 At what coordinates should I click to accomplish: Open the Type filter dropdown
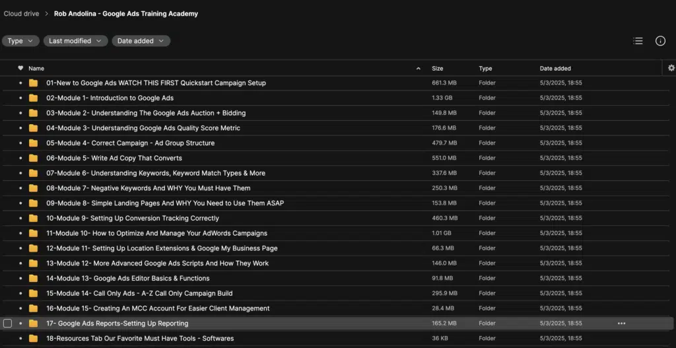20,41
